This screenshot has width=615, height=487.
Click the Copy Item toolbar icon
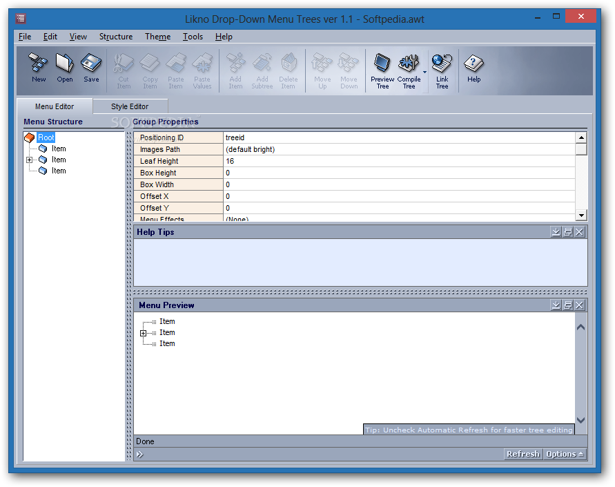[150, 71]
